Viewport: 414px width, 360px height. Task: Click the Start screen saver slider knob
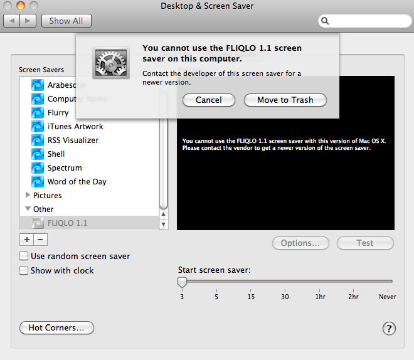182,282
